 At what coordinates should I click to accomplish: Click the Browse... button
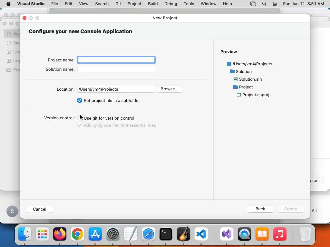tap(169, 89)
